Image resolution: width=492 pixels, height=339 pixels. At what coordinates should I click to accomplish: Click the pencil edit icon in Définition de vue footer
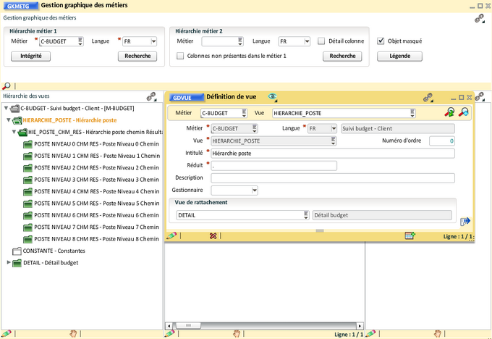(x=171, y=235)
